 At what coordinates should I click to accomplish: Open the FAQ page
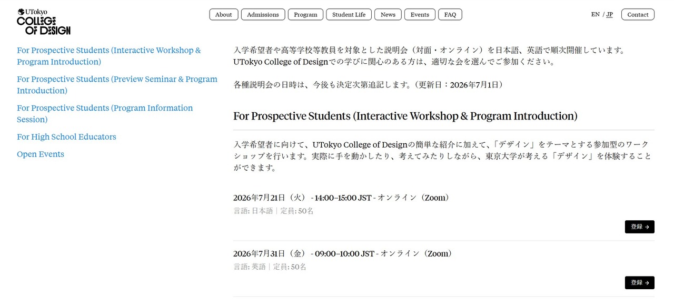(x=450, y=15)
